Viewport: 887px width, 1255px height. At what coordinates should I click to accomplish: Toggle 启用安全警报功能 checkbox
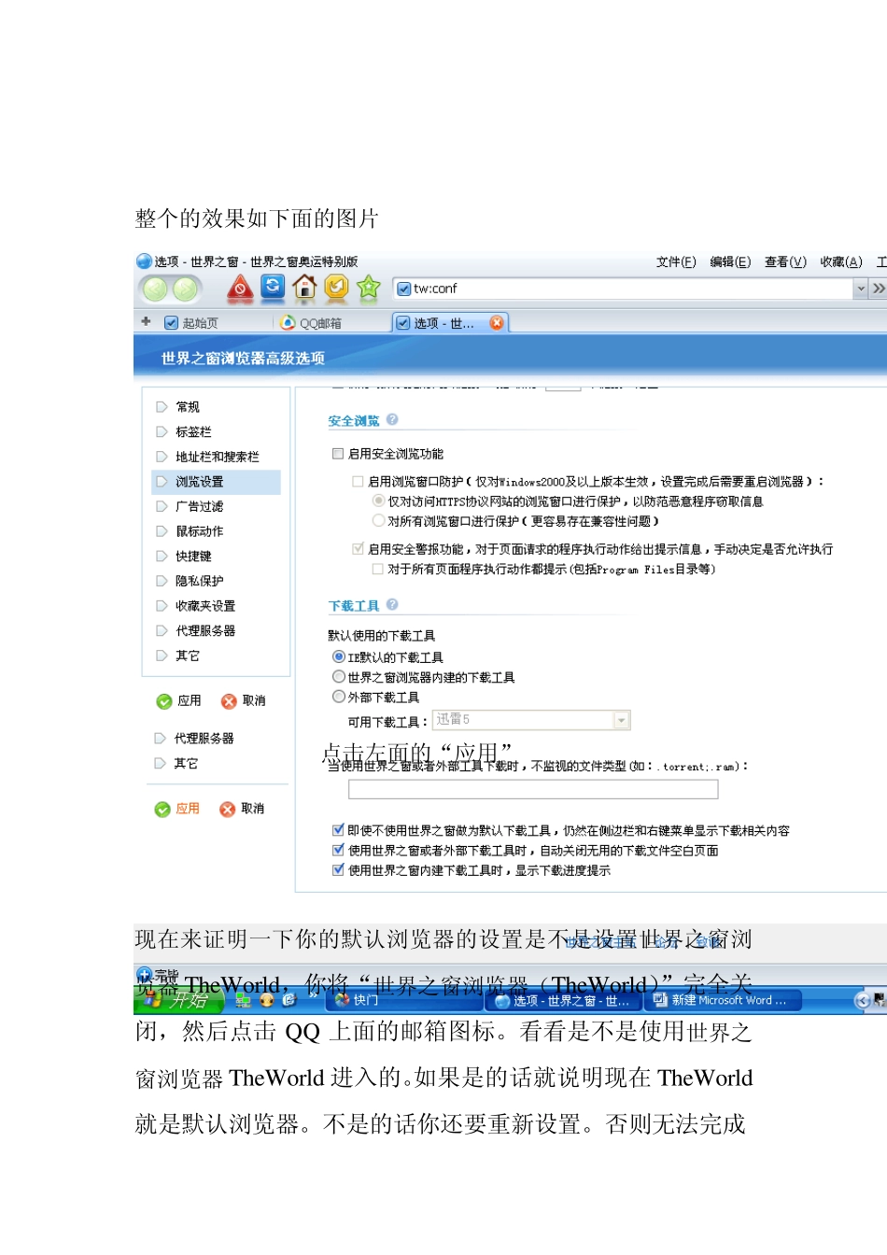358,549
